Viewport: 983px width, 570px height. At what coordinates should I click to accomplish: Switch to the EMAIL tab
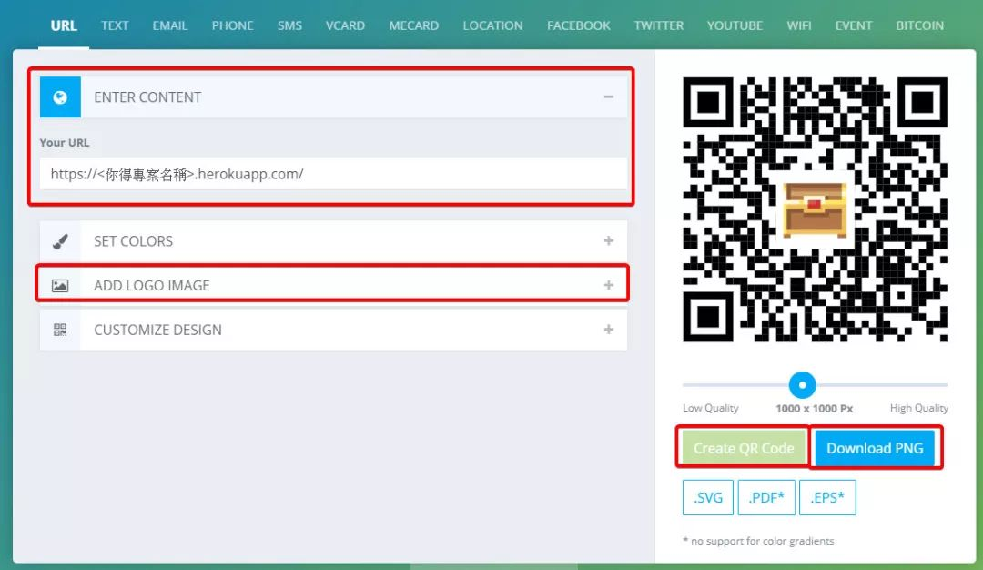point(170,25)
